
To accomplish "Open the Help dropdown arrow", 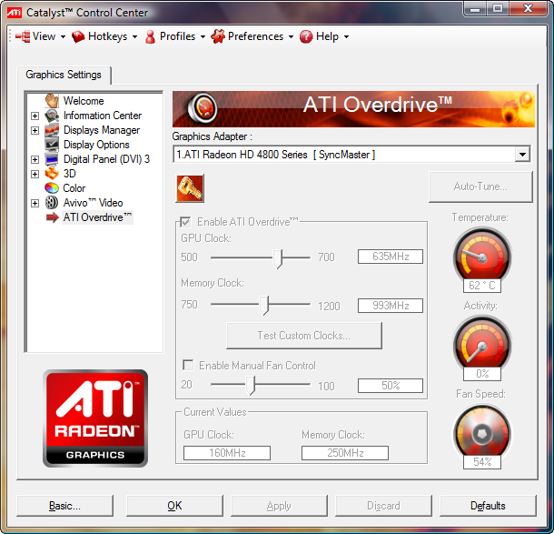I will coord(346,36).
